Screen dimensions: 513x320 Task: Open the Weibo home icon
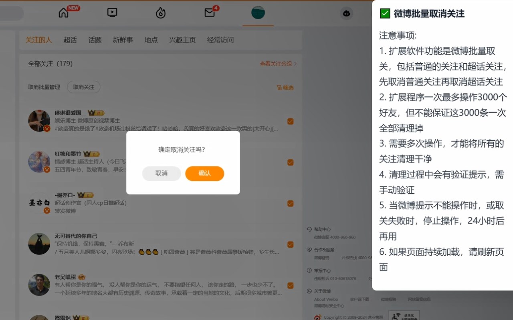[63, 13]
